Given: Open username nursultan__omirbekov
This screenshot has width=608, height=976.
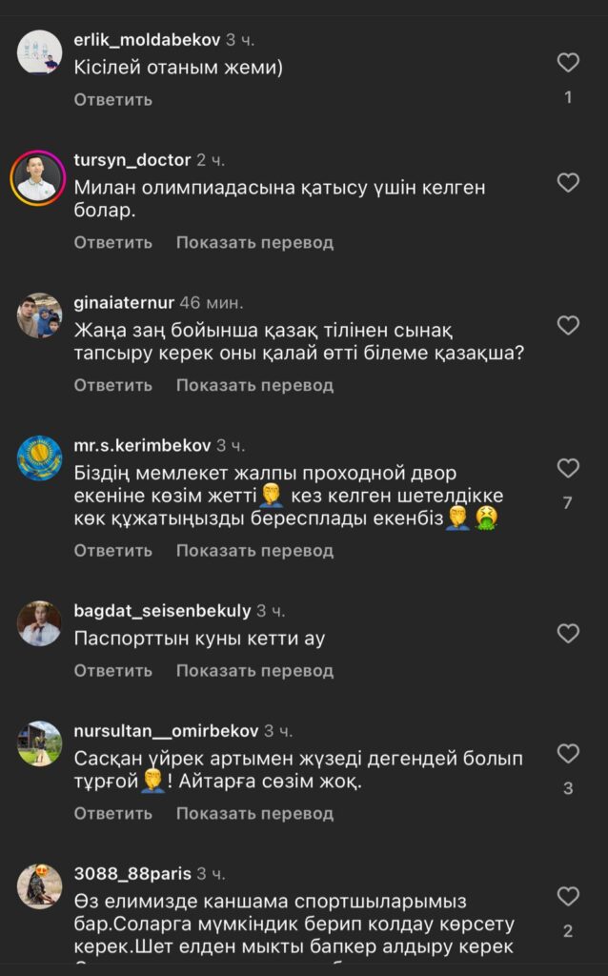Looking at the screenshot, I should click(166, 731).
